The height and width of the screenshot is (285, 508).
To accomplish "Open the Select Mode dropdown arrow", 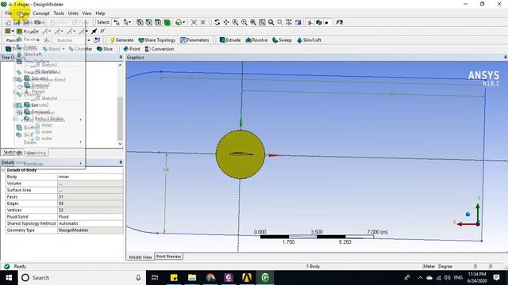I will point(129,22).
